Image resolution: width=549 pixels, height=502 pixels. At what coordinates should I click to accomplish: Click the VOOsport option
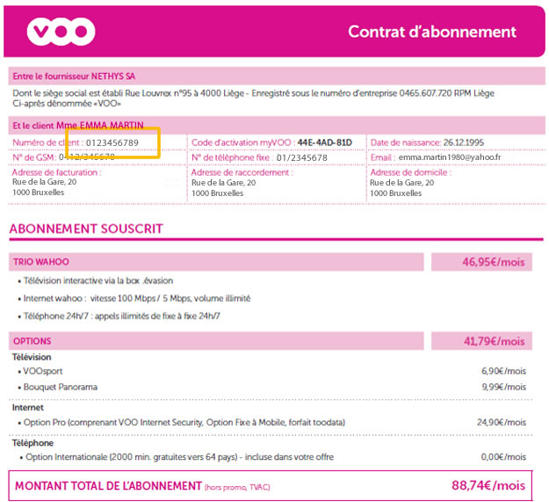43,371
